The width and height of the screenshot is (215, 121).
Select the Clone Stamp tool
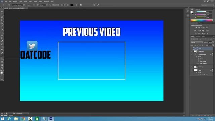(x=2, y=35)
